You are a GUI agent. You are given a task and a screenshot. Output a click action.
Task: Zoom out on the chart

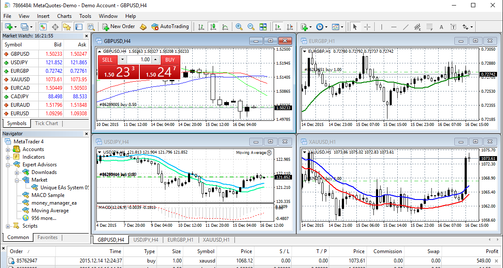pos(251,26)
